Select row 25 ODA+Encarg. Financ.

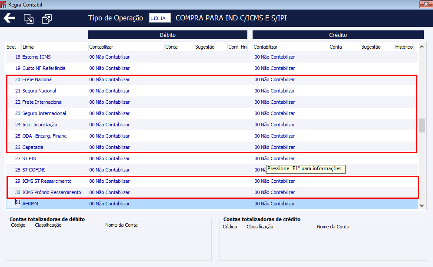click(x=212, y=136)
